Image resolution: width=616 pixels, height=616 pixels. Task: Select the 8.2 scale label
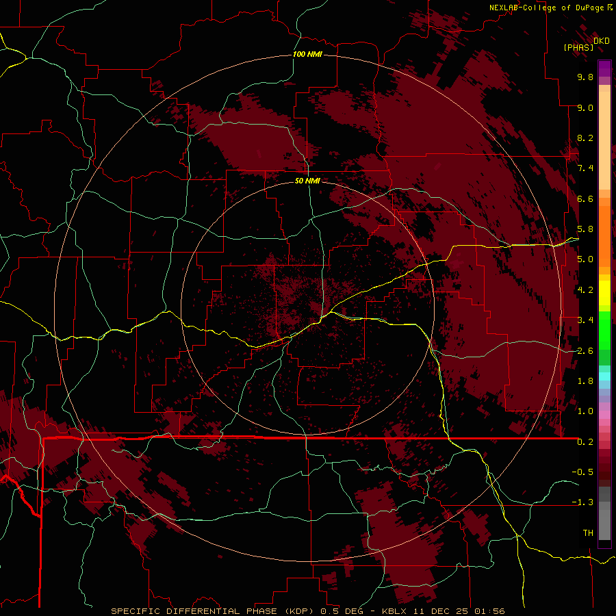(585, 138)
